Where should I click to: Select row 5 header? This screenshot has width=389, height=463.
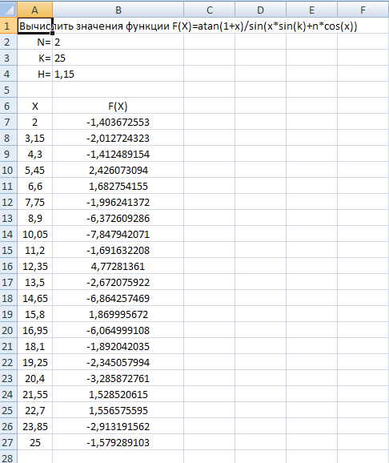pos(8,90)
